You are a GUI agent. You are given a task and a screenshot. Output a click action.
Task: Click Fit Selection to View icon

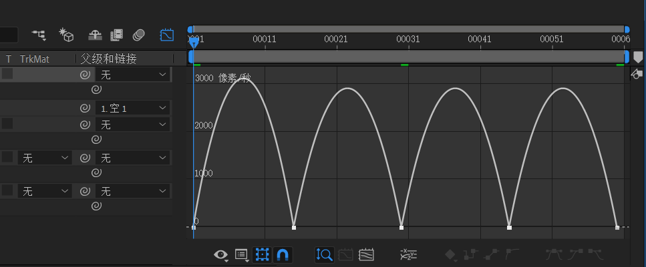click(x=346, y=254)
